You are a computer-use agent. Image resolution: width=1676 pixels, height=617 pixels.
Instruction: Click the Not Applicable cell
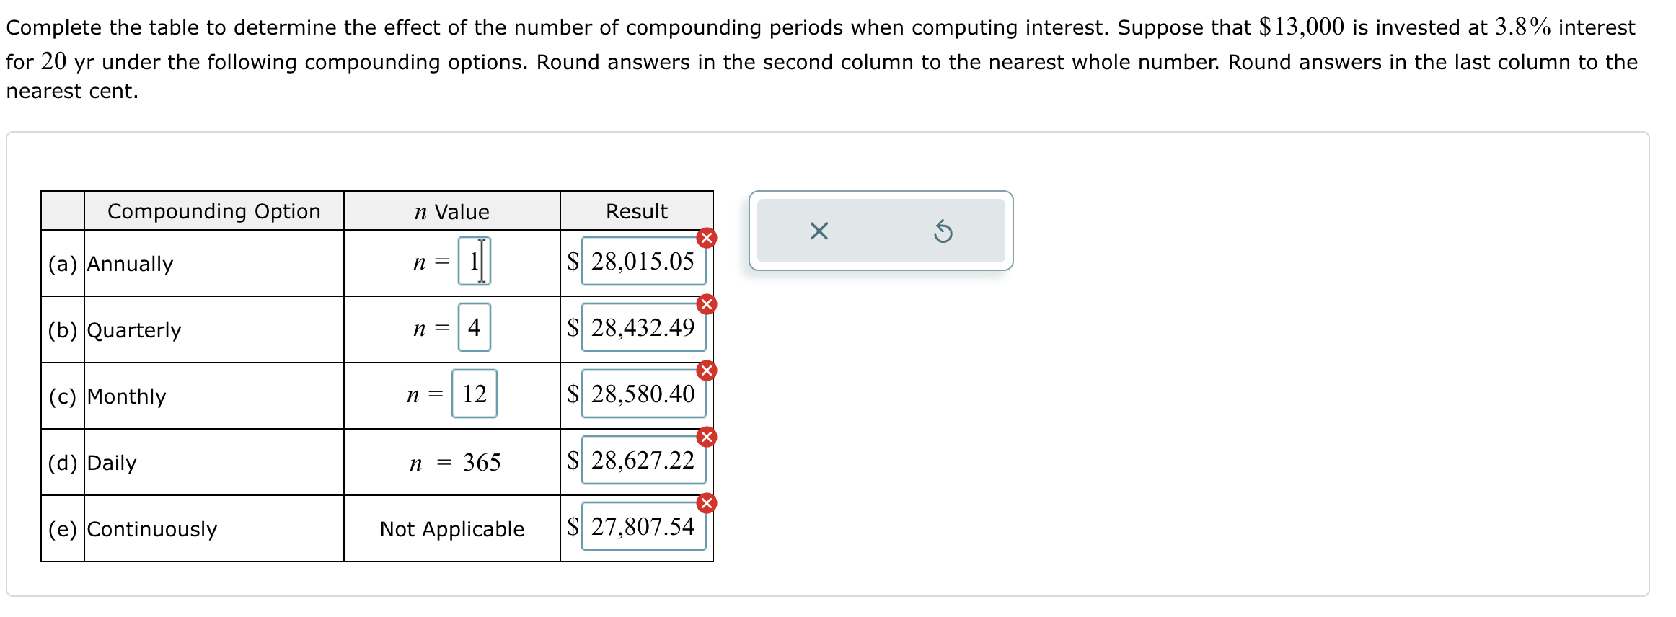452,528
